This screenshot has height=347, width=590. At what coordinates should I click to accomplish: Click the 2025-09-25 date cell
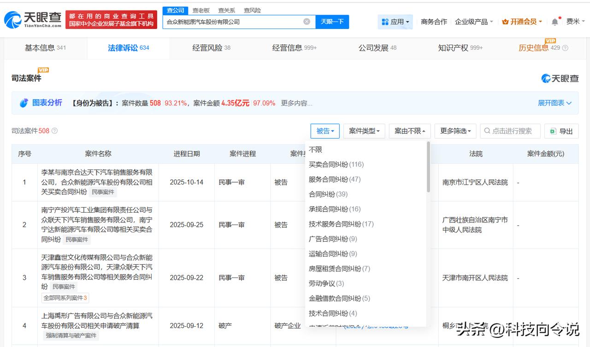tap(187, 225)
